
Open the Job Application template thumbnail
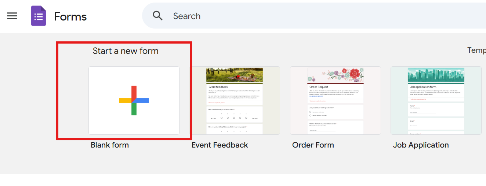coord(436,100)
